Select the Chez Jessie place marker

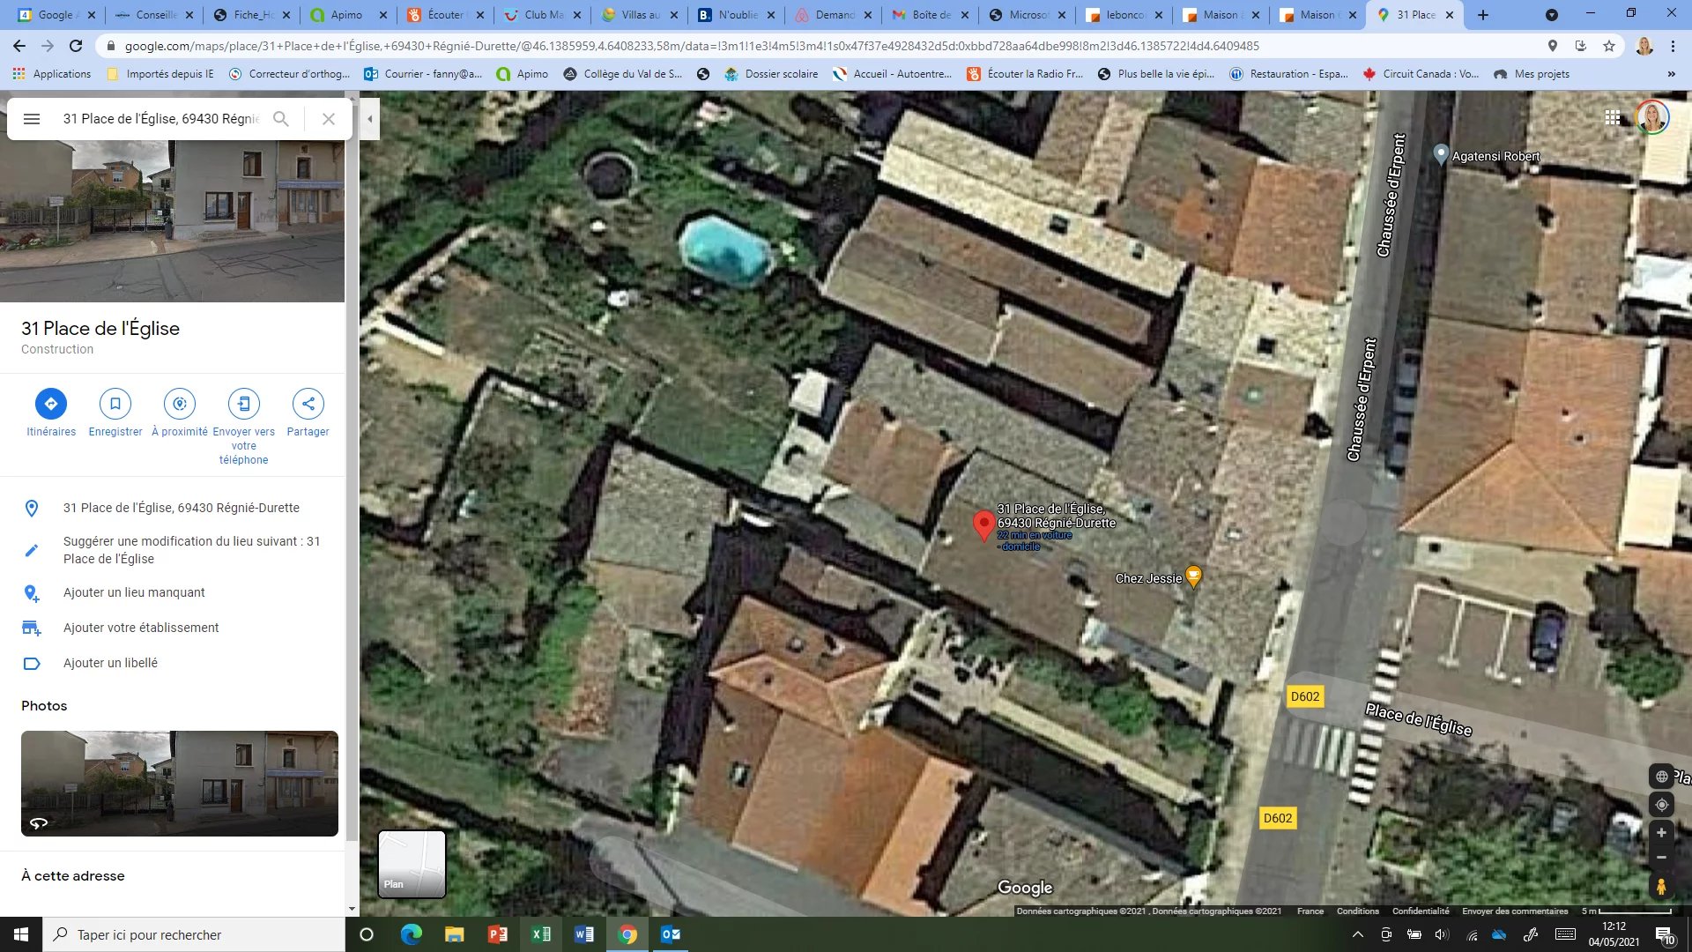coord(1193,577)
